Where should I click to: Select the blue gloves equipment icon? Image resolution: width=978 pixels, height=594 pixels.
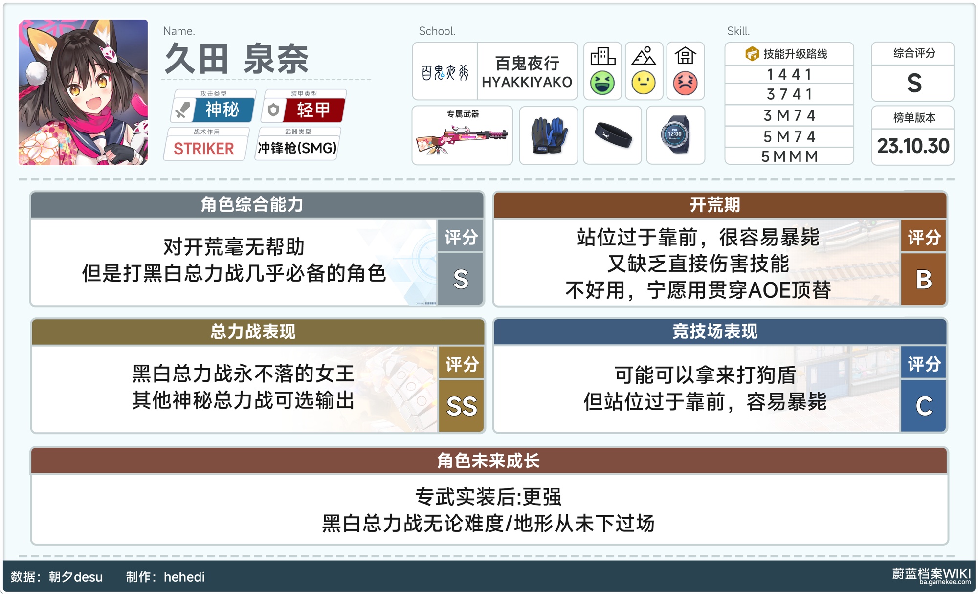point(549,135)
